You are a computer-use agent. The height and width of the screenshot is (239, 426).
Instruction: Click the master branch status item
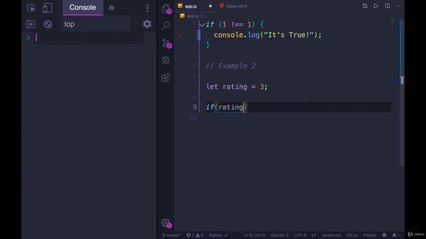tap(171, 235)
